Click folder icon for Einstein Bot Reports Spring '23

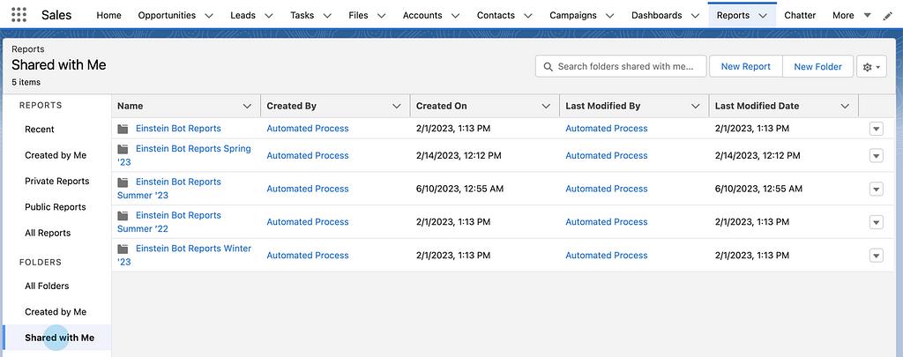(123, 149)
